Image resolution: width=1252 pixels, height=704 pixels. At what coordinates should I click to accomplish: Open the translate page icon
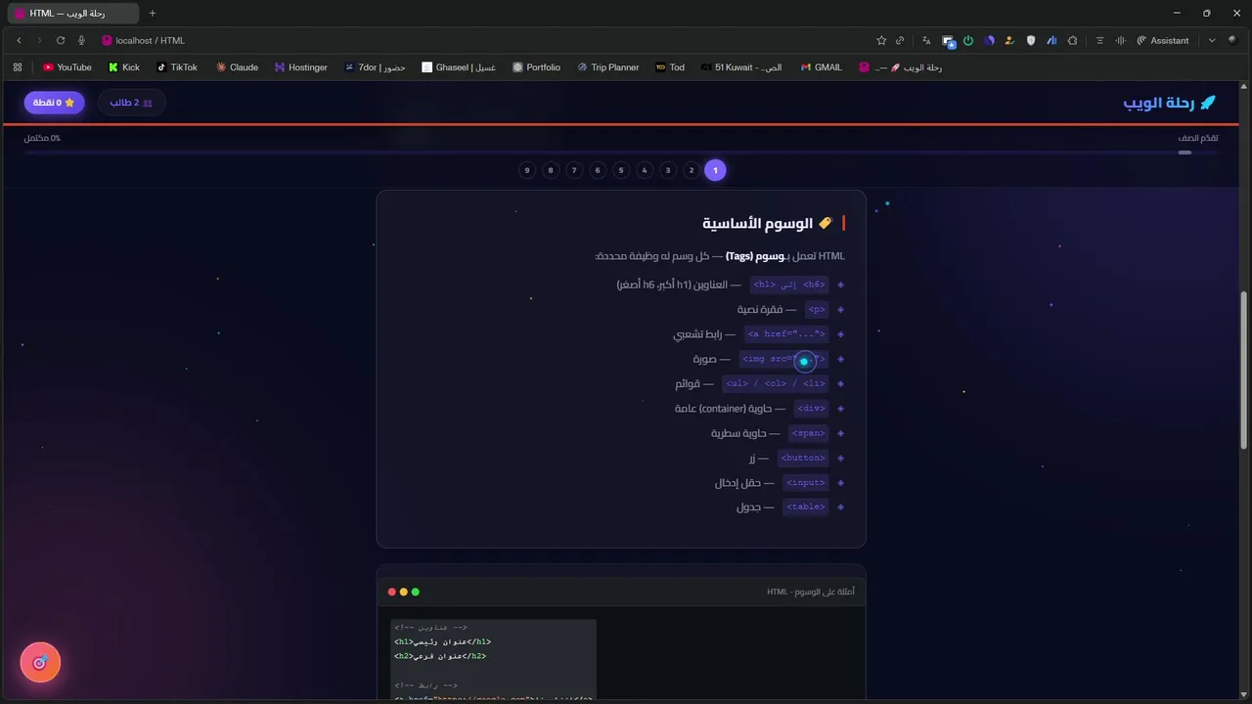point(926,40)
